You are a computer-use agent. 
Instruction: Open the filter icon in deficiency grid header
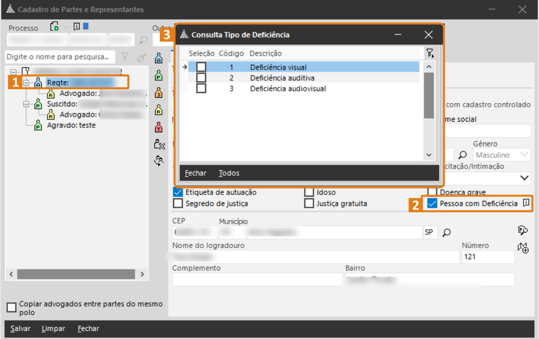(x=429, y=53)
